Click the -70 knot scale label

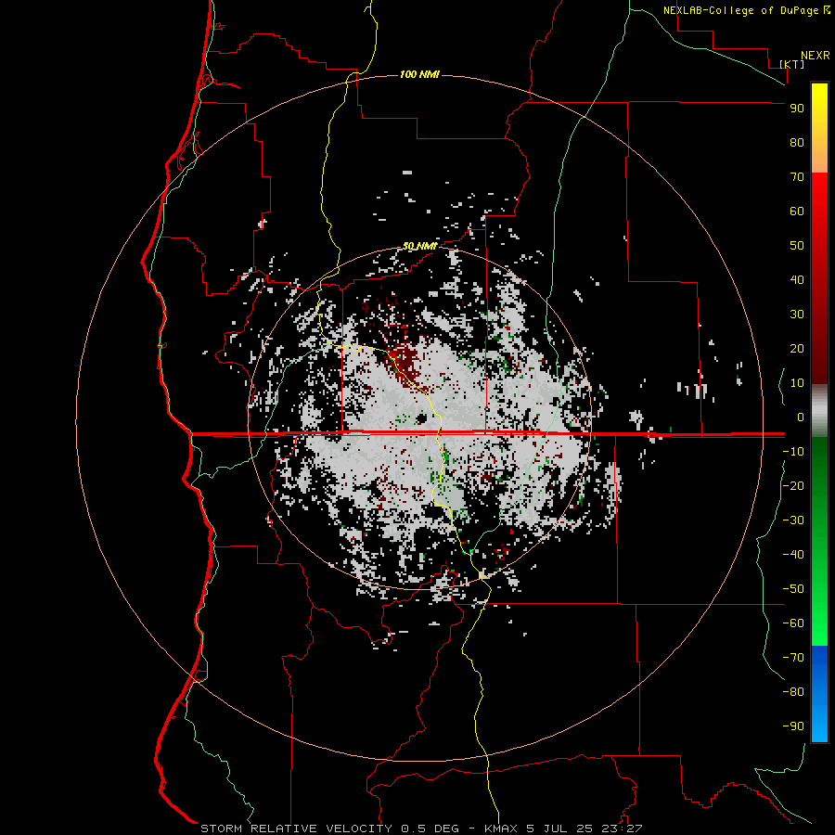coord(793,657)
